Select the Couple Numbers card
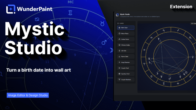Image resolution: width=196 pixels, height=110 pixels. click(126, 79)
